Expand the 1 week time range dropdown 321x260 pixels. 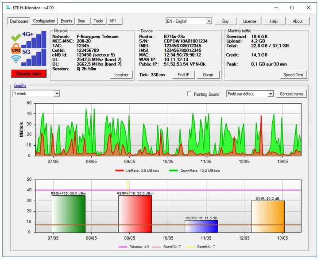(x=36, y=93)
